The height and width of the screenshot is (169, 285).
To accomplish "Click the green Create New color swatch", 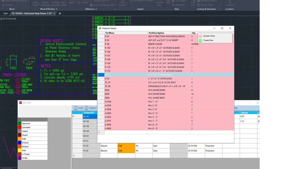I will [200, 40].
